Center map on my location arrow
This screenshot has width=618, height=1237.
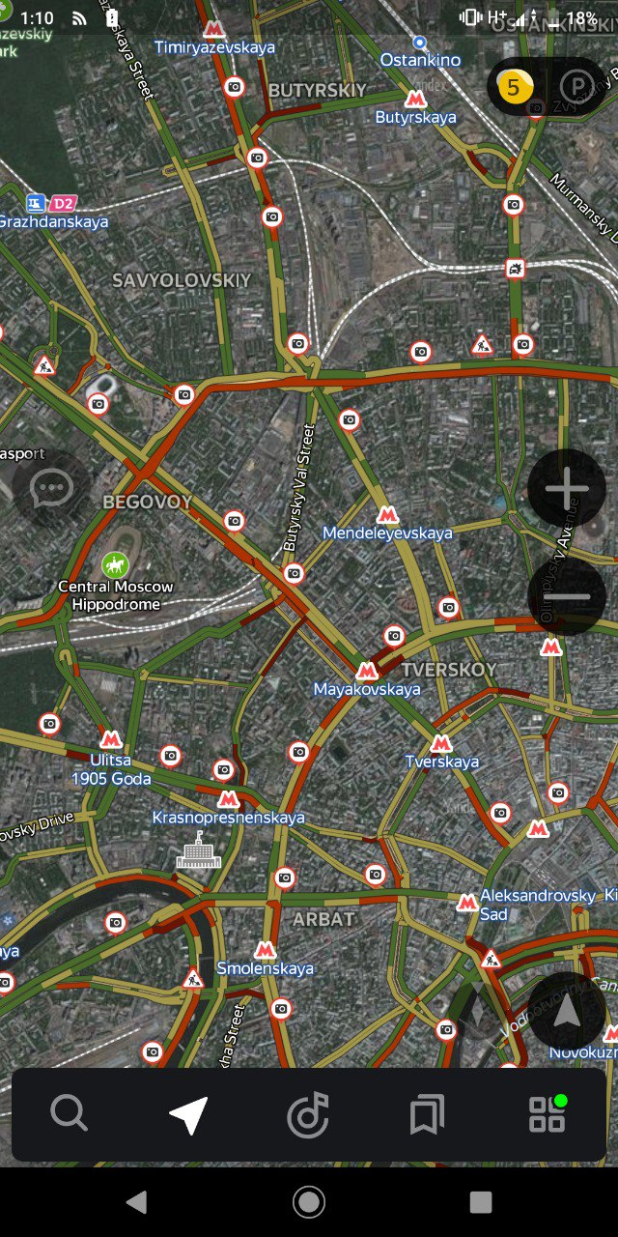(x=567, y=1011)
